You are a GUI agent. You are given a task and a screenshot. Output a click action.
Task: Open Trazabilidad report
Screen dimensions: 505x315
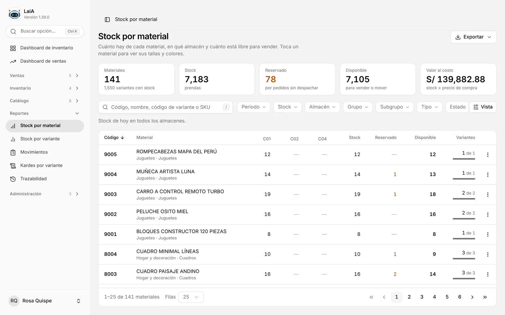(45, 179)
